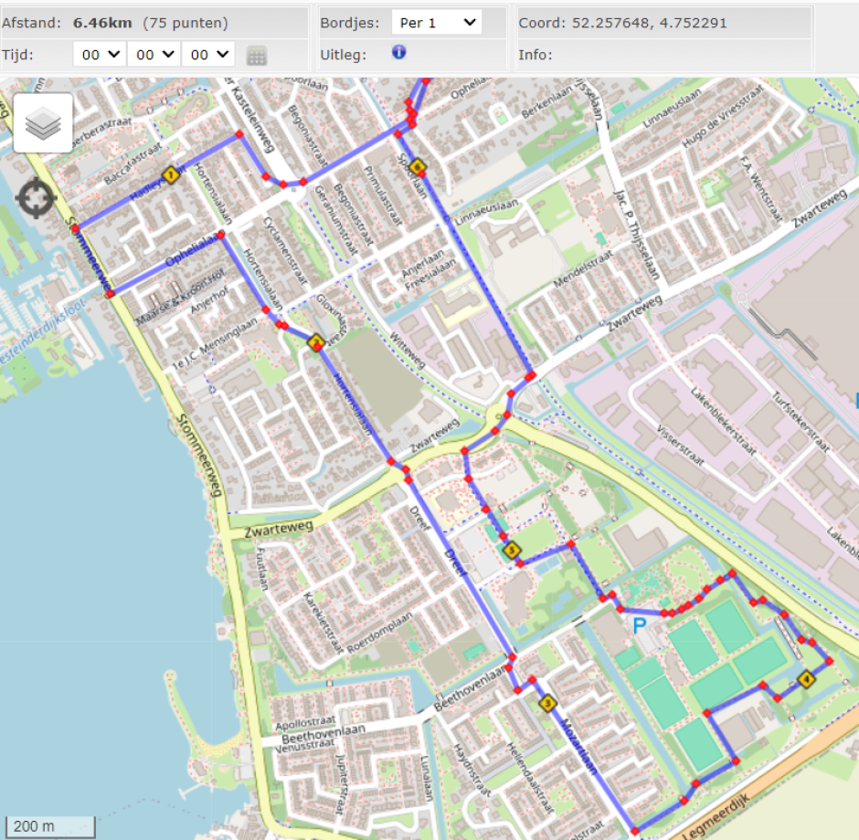Click the route point on Legmeerdijk
Screen dimensions: 859x840
(634, 831)
